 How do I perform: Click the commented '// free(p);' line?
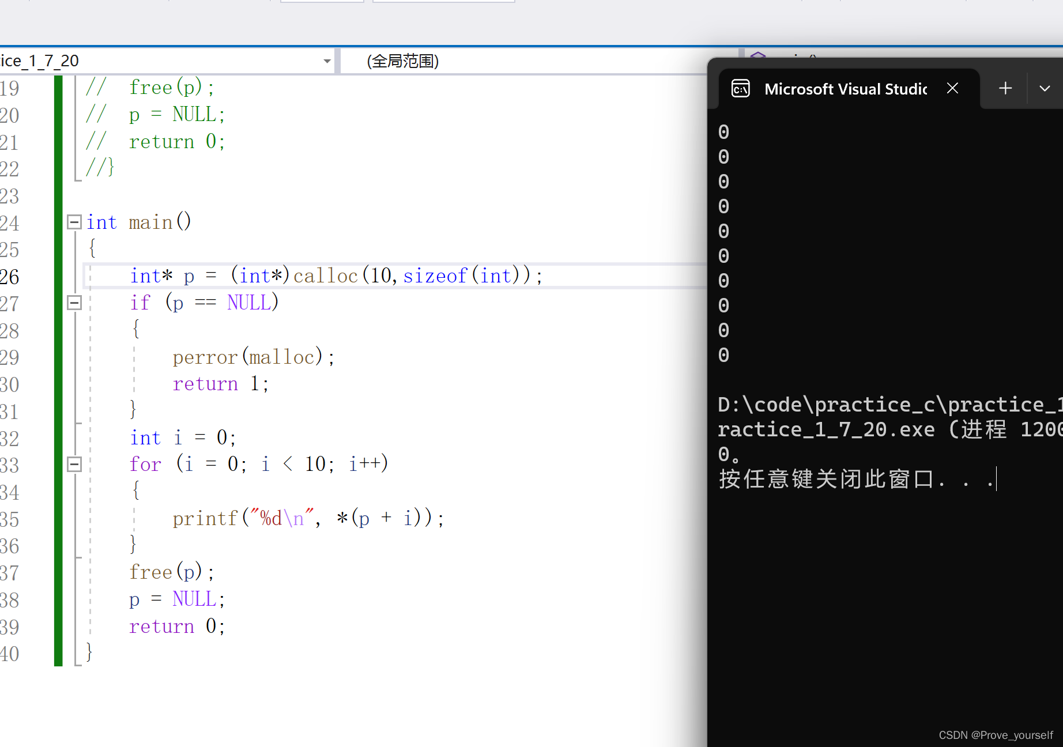[x=150, y=88]
